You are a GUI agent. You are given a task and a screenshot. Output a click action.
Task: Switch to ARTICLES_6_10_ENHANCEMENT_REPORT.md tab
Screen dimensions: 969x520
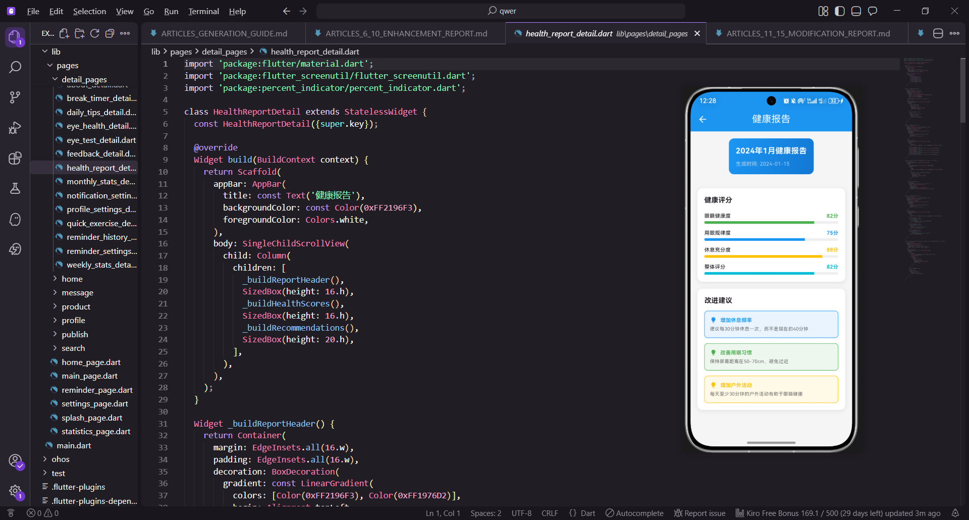(406, 33)
